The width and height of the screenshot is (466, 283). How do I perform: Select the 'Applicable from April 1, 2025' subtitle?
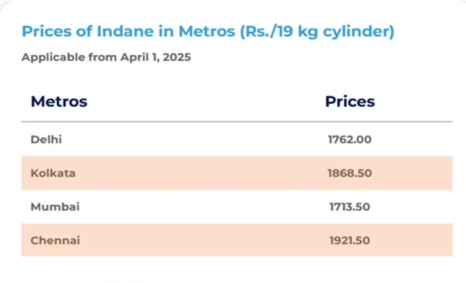click(x=106, y=57)
